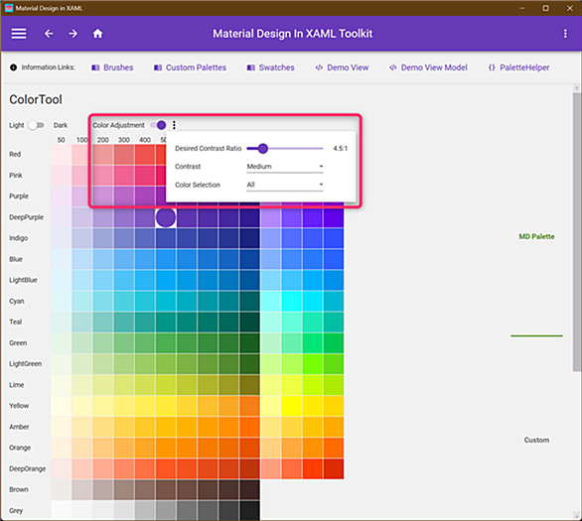Click the ColorTool heading
The width and height of the screenshot is (582, 521).
coord(36,99)
